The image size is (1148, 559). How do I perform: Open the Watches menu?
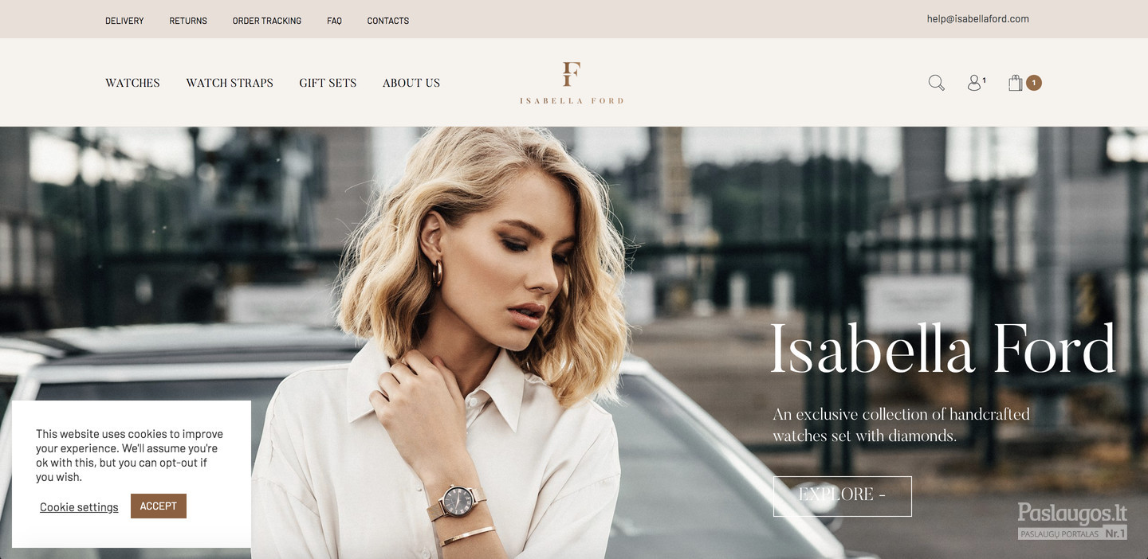click(132, 83)
